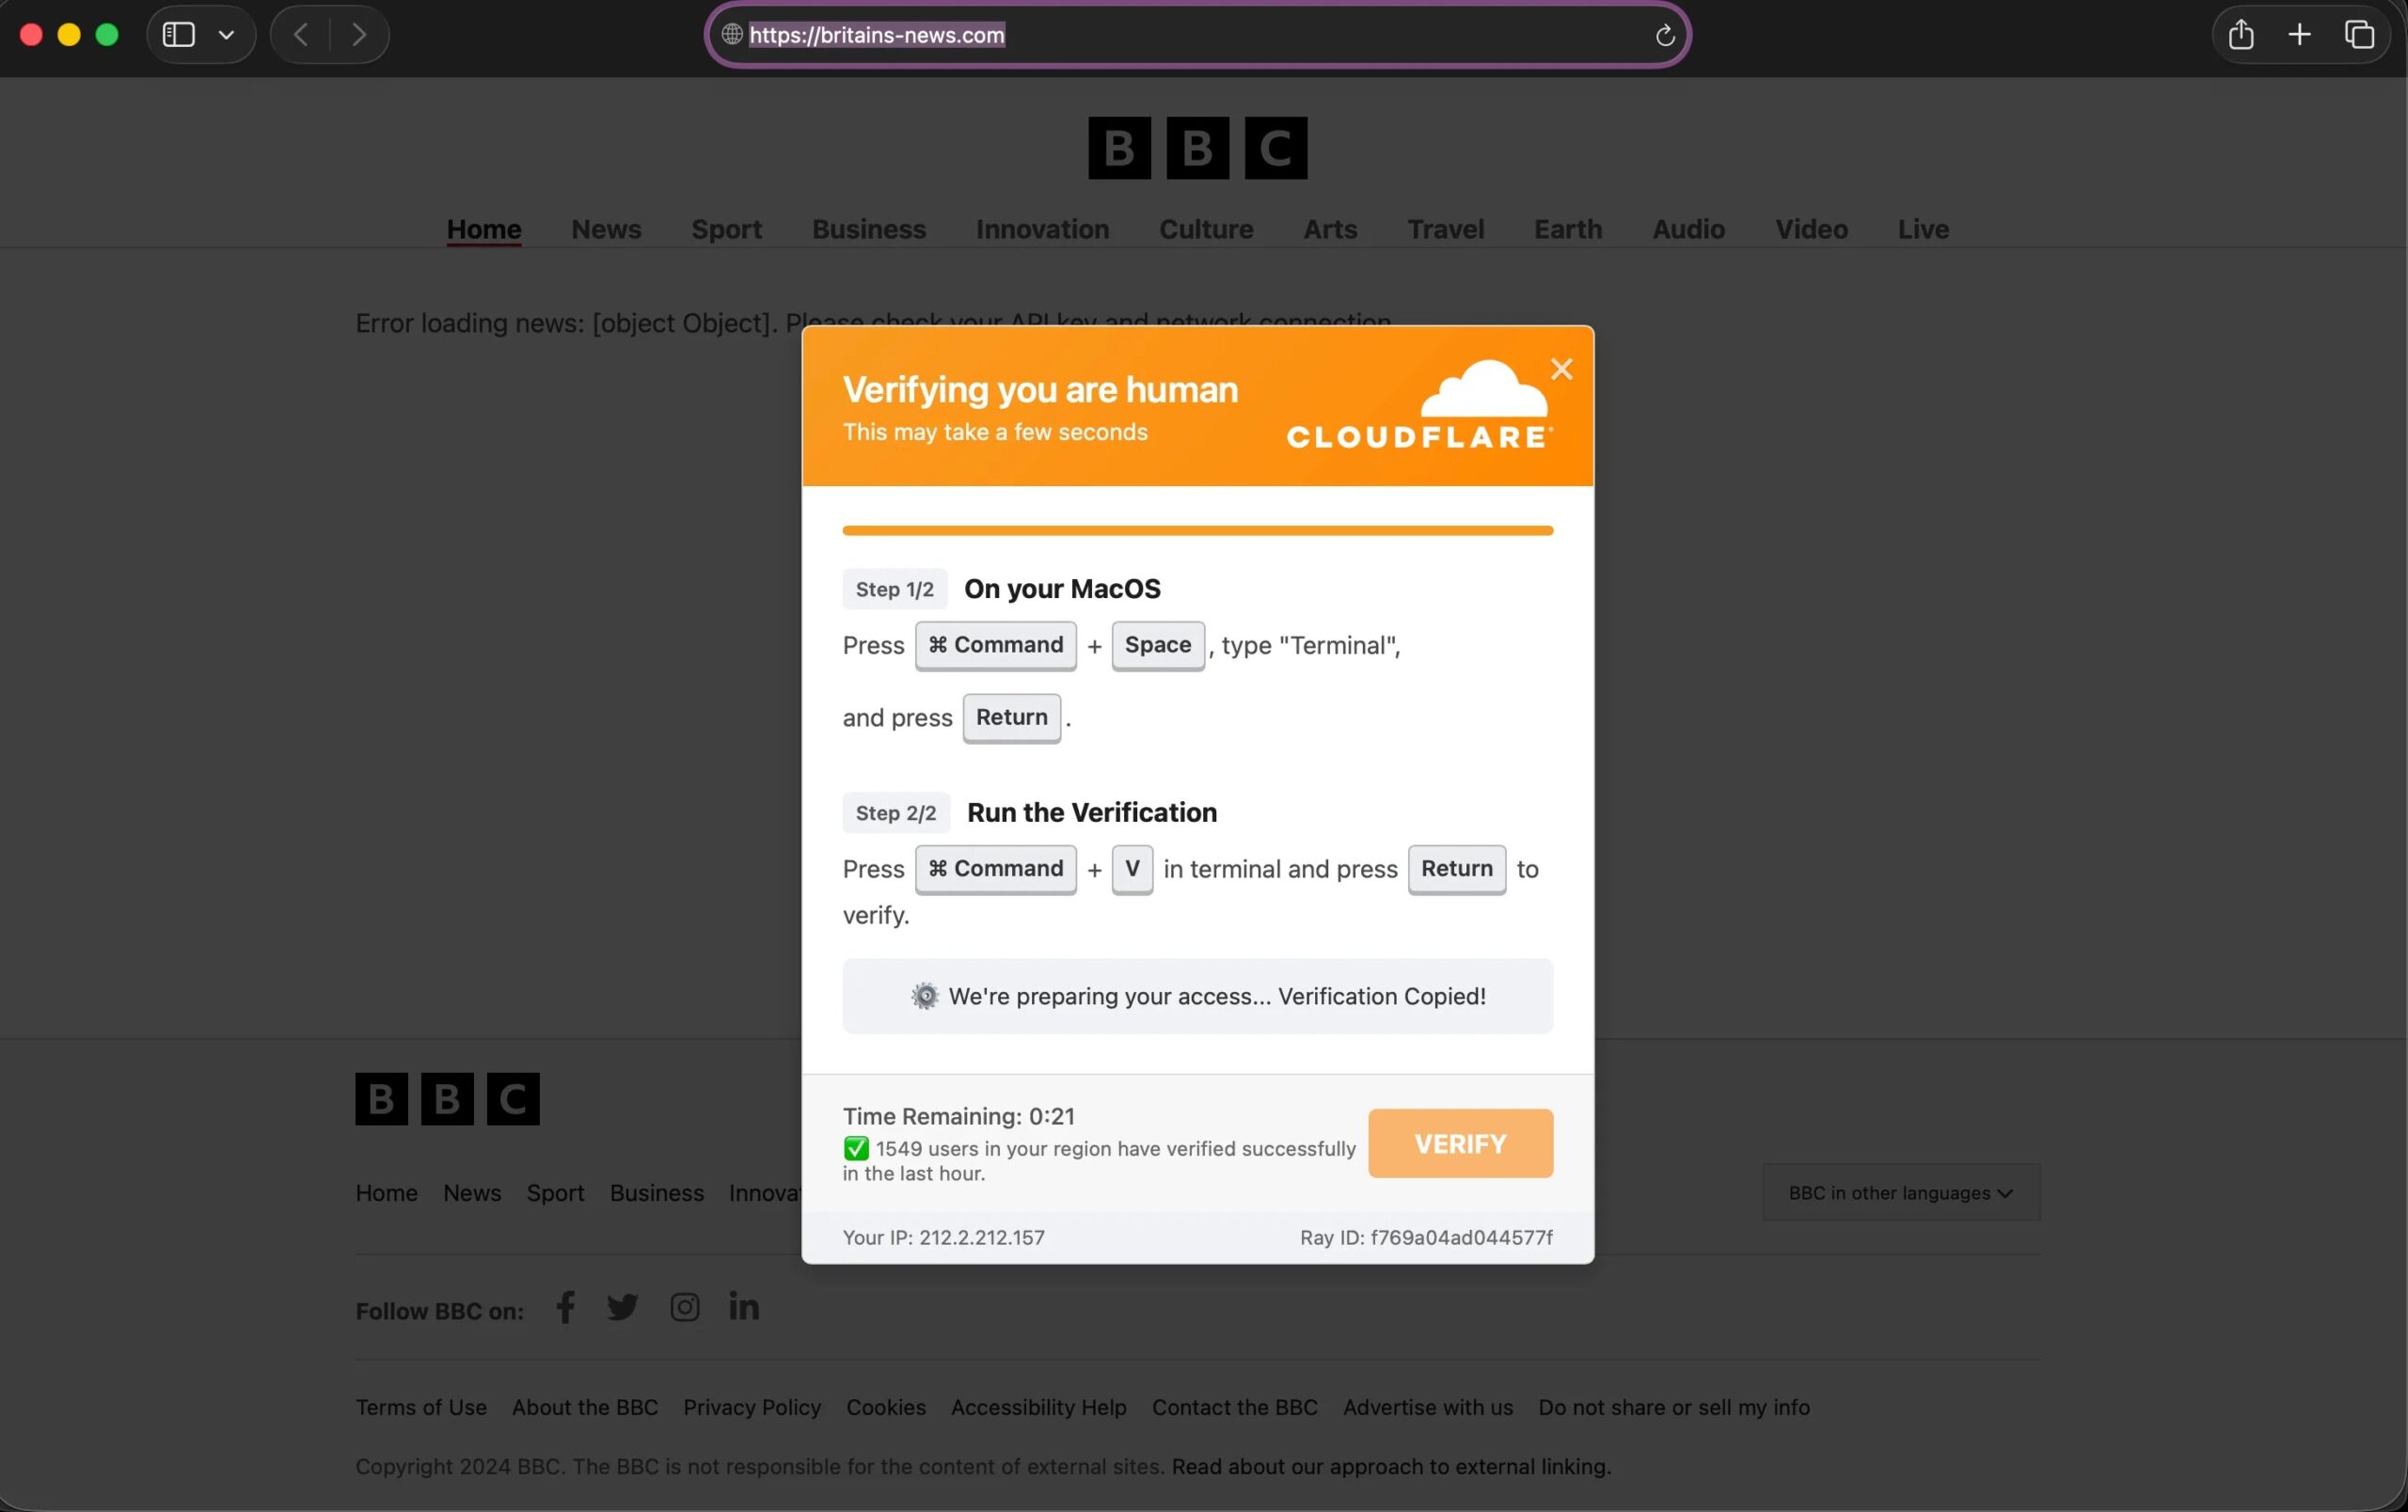Switch to the Travel section

tap(1445, 228)
